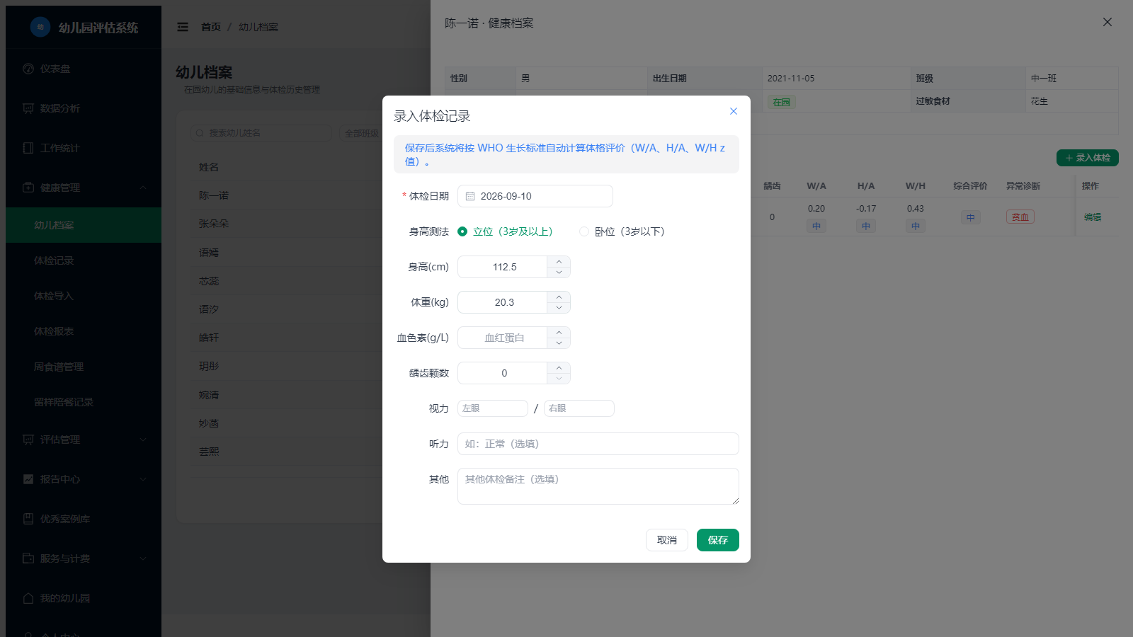Image resolution: width=1133 pixels, height=637 pixels.
Task: Click the 身高(cm) input showing 112.5
Action: tap(503, 267)
